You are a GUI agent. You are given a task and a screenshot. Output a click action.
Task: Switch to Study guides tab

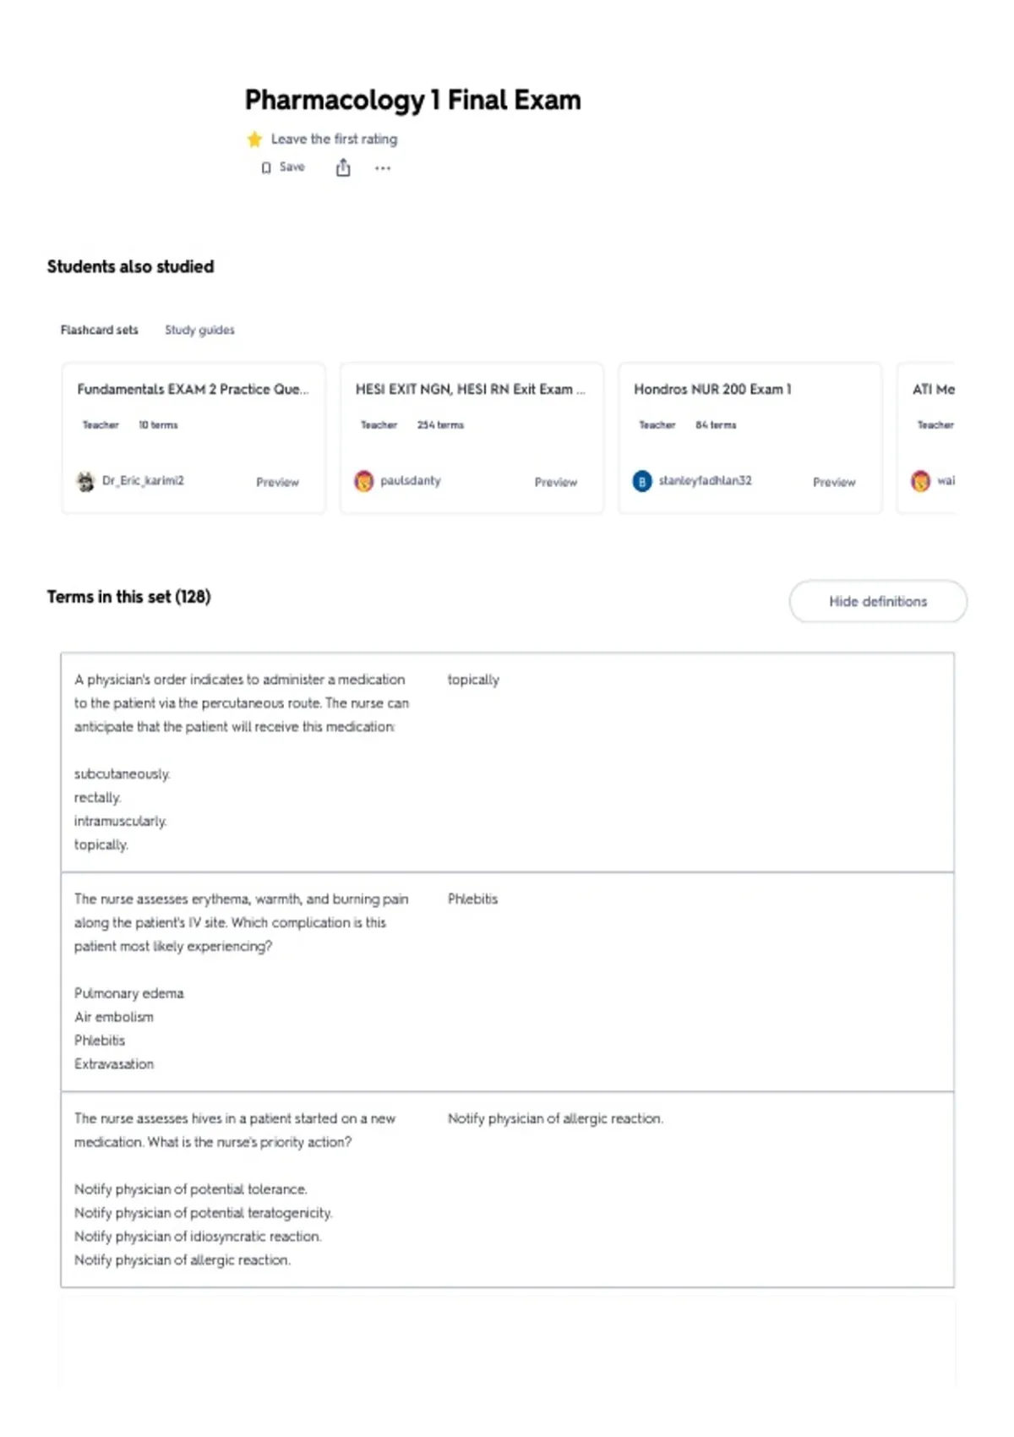pyautogui.click(x=199, y=330)
